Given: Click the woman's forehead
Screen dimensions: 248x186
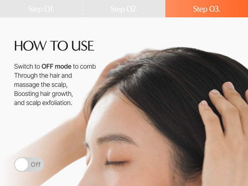Looking at the screenshot, I should 120,117.
